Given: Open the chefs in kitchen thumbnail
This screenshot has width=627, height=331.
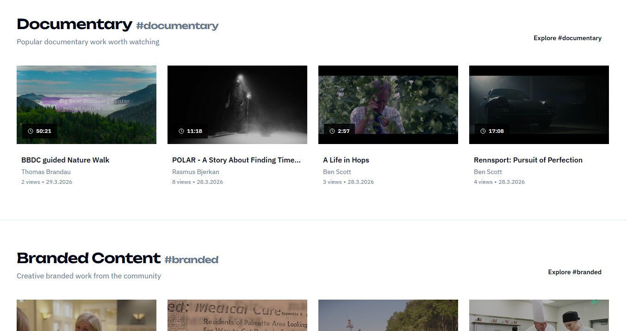Looking at the screenshot, I should pyautogui.click(x=539, y=315).
